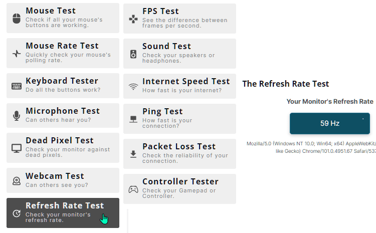Click the 59 Hz refresh rate button
Viewport: 376px width, 233px height.
(x=330, y=123)
